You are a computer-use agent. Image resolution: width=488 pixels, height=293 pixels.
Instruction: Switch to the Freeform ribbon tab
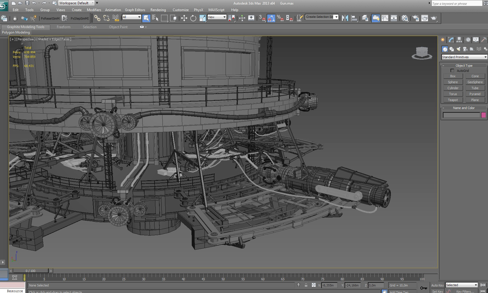tap(63, 27)
